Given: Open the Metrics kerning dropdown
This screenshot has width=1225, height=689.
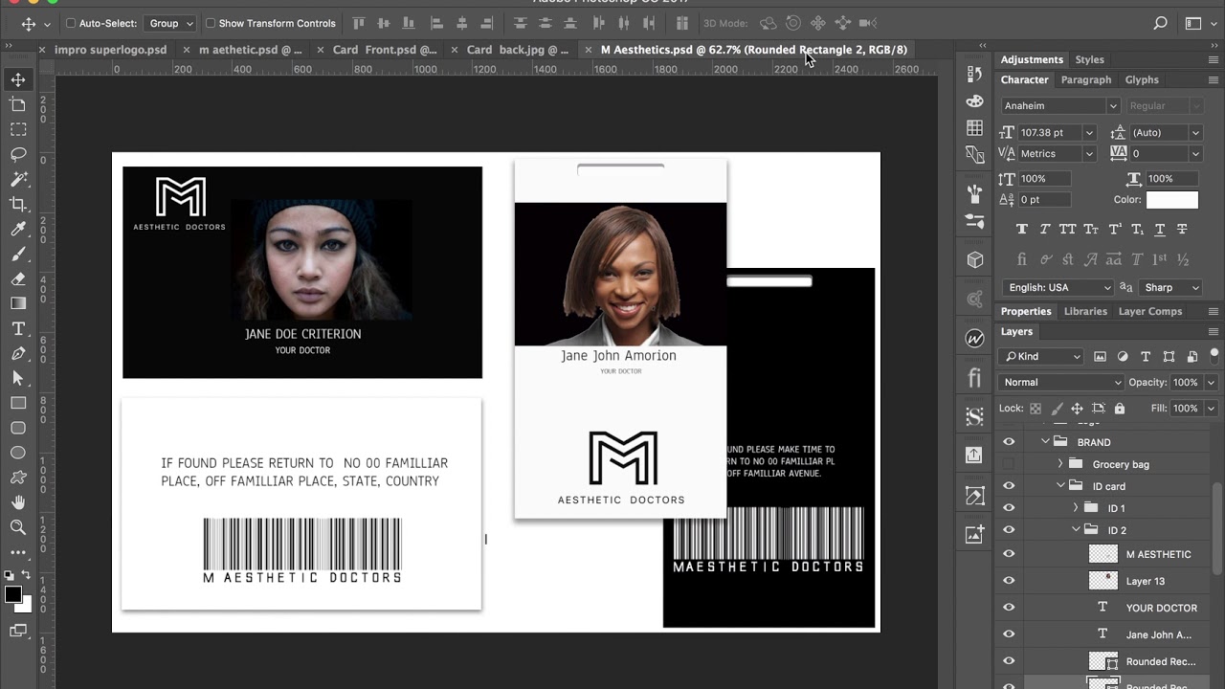Looking at the screenshot, I should click(1089, 154).
